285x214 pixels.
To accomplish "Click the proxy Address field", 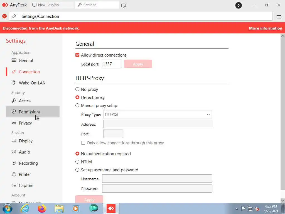I will [x=158, y=124].
